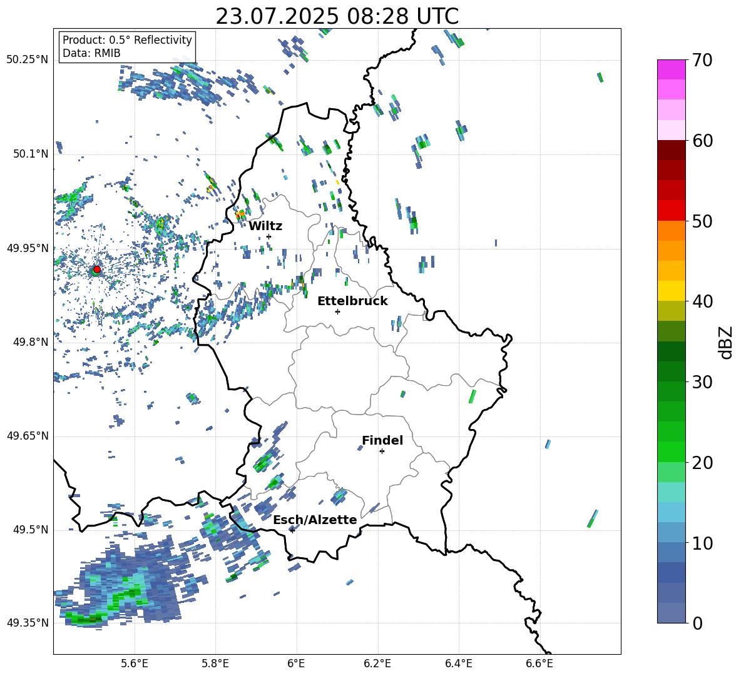This screenshot has height=676, width=741.
Task: Click the 49.5°N latitude label
Action: (30, 529)
